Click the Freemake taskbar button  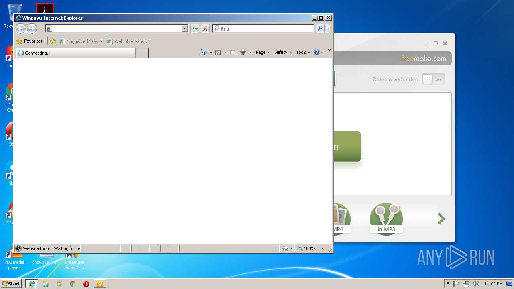[100, 283]
